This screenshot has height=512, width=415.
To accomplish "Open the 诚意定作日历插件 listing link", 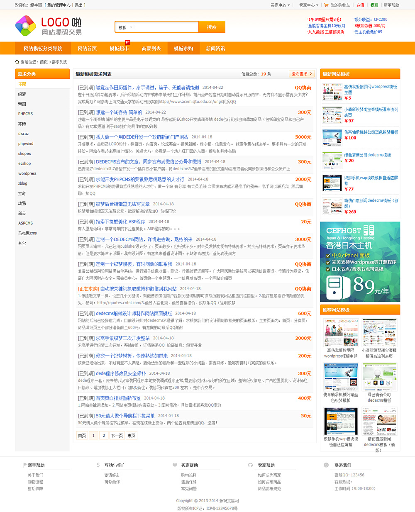I will tap(147, 88).
